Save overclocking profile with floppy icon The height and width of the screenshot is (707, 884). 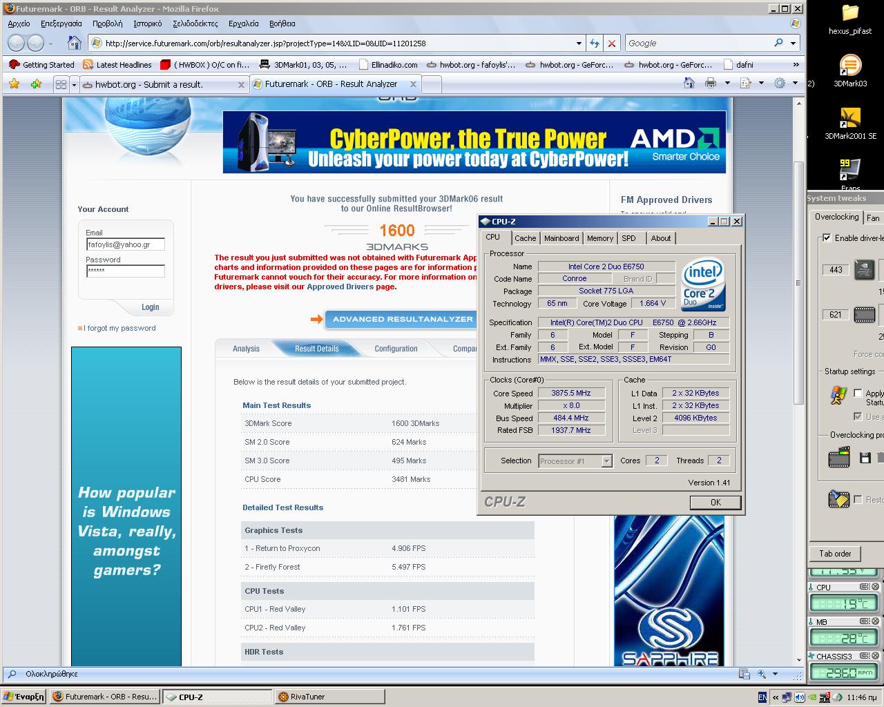865,457
